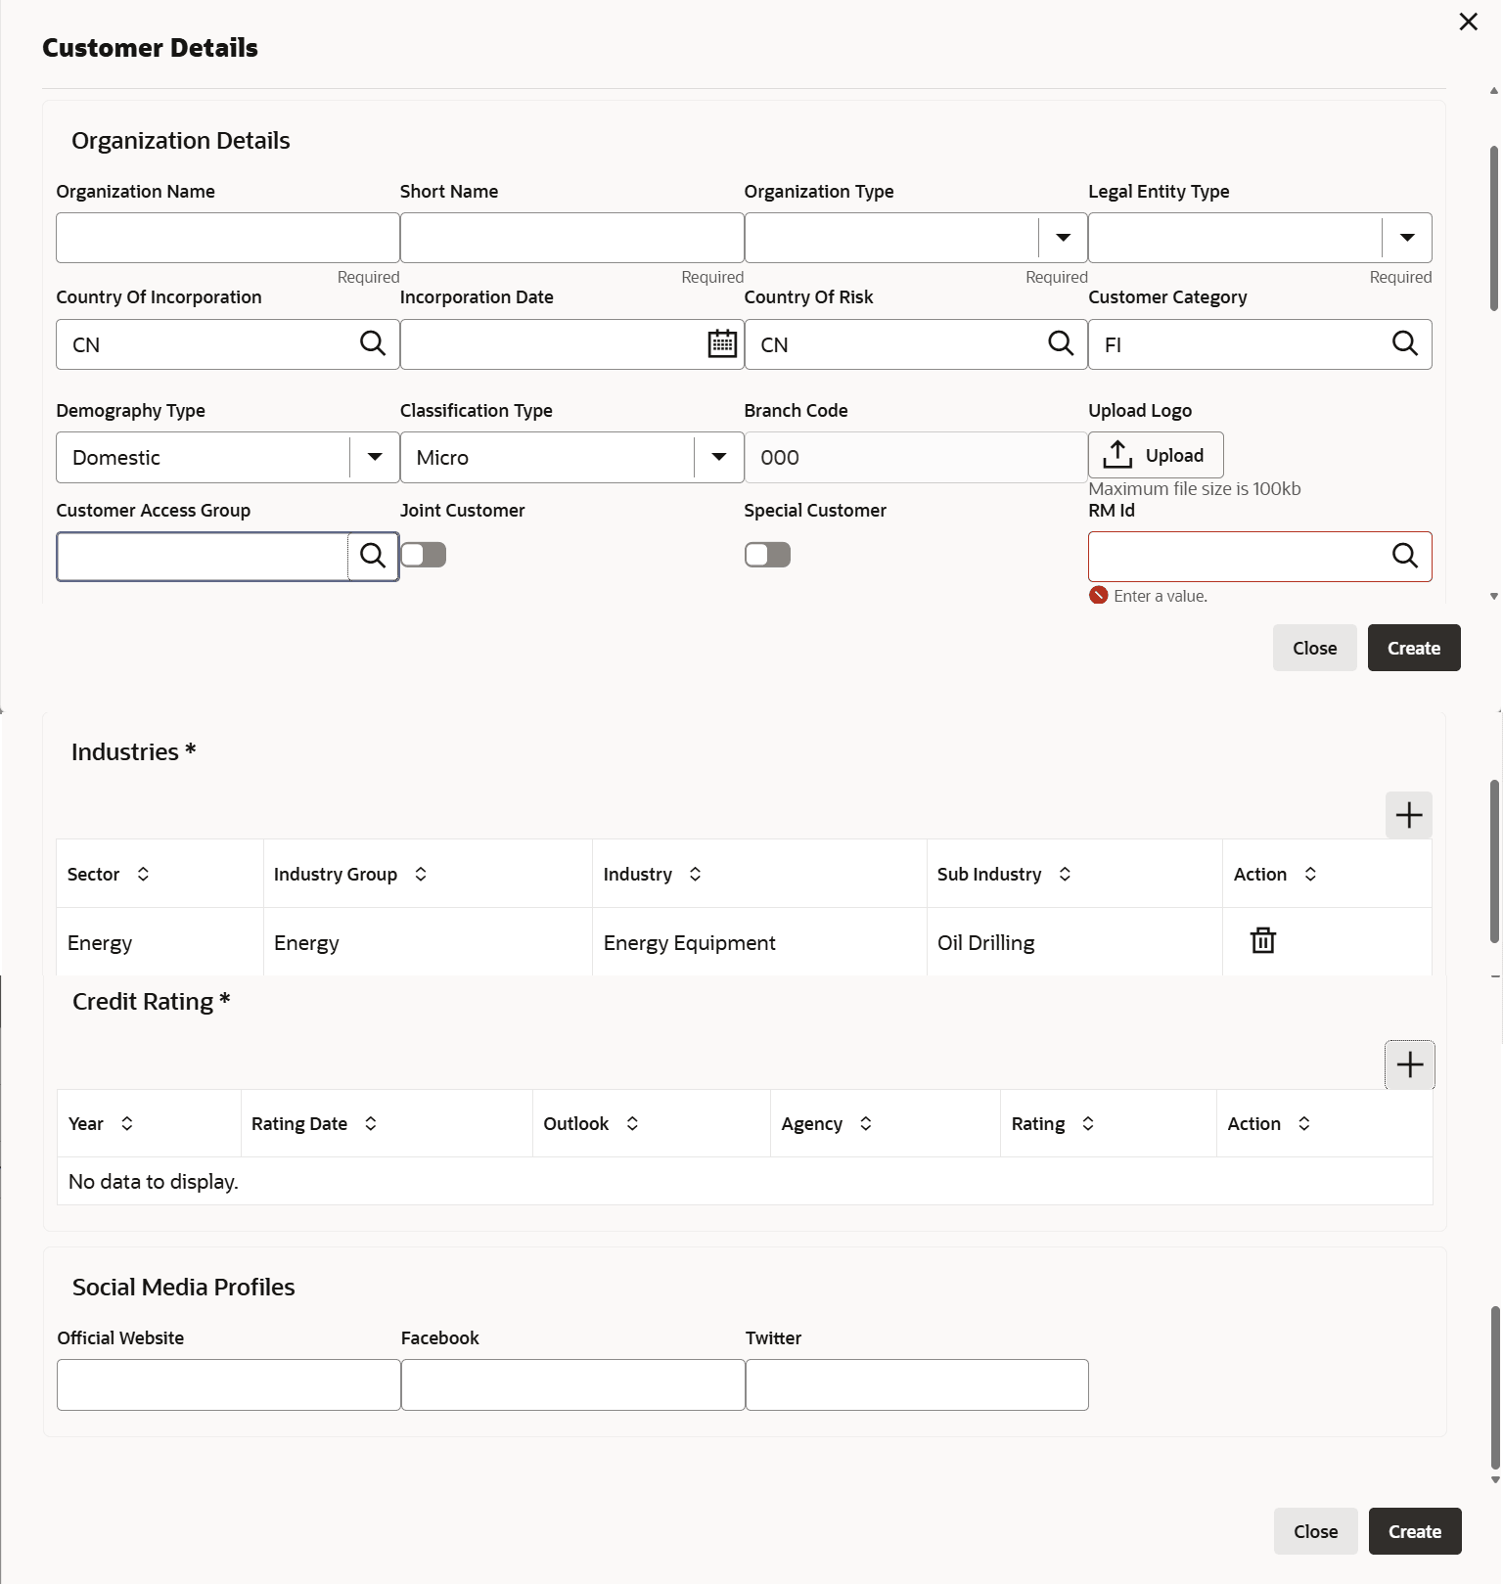Screen dimensions: 1503x1584
Task: Click the Organization Details scrollbar thumb
Action: pos(1494,229)
